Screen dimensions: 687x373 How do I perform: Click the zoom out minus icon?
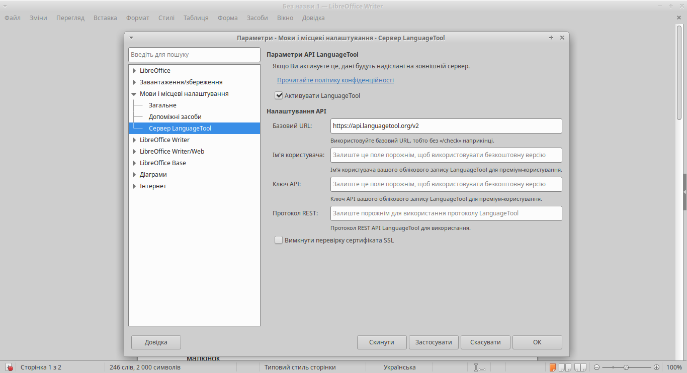tap(596, 367)
